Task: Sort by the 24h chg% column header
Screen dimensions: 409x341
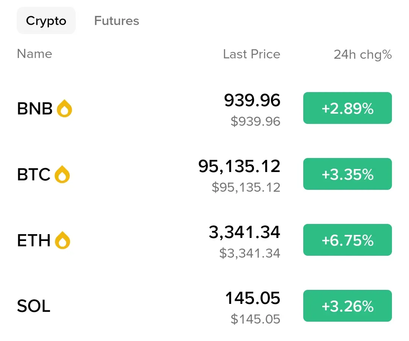Action: click(x=362, y=55)
